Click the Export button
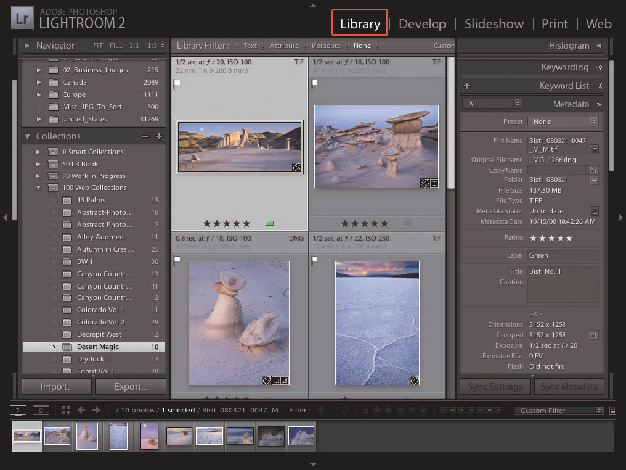The width and height of the screenshot is (626, 470). pos(131,387)
